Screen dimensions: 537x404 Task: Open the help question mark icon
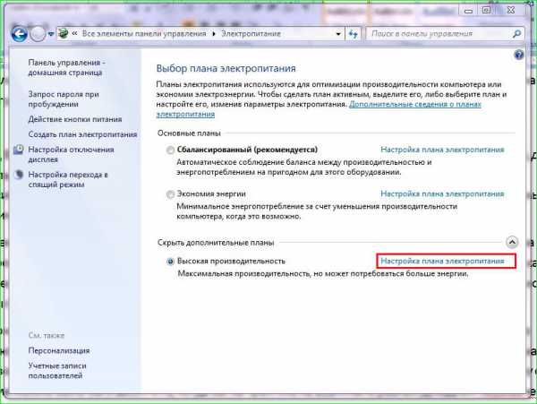(x=519, y=55)
